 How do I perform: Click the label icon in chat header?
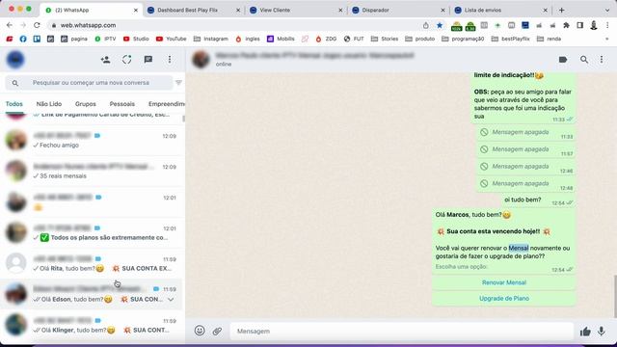(563, 60)
